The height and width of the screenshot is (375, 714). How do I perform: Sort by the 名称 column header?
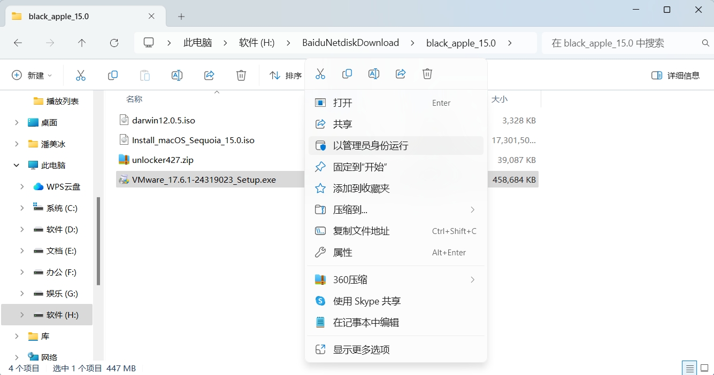[x=134, y=99]
